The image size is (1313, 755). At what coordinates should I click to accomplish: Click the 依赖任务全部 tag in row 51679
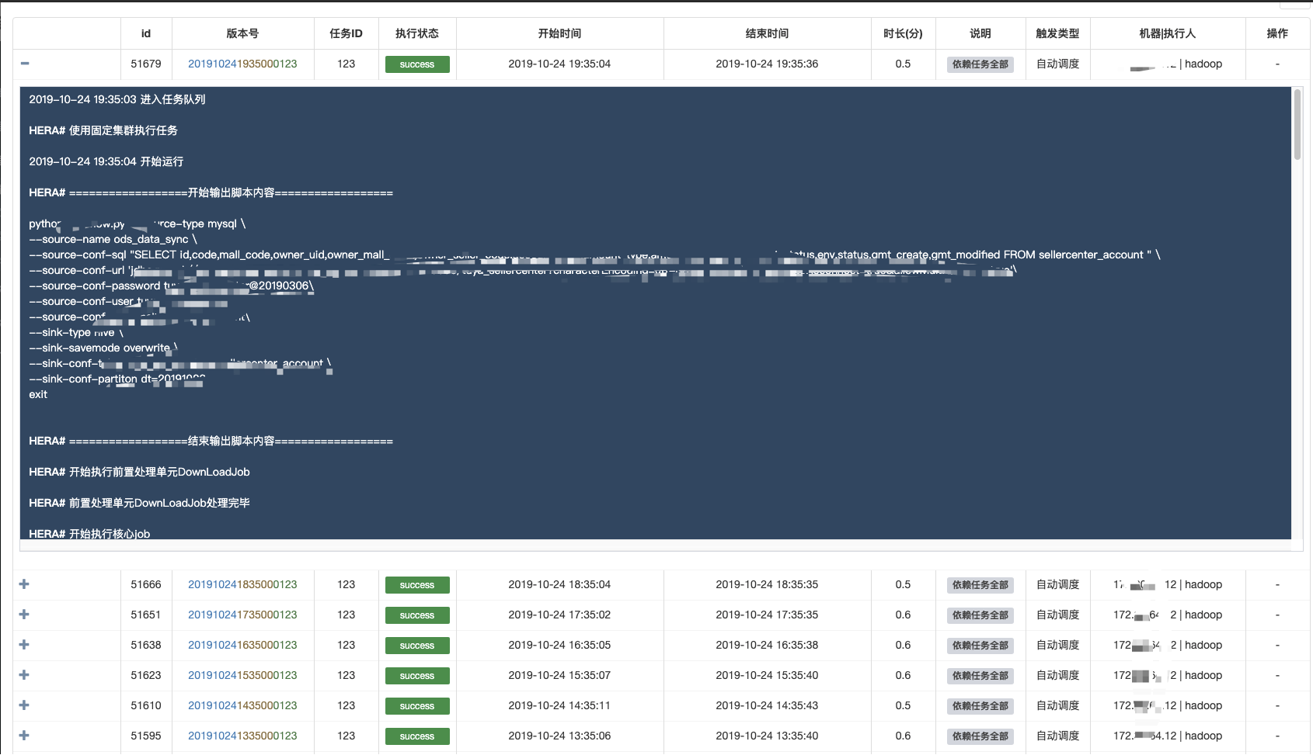980,64
